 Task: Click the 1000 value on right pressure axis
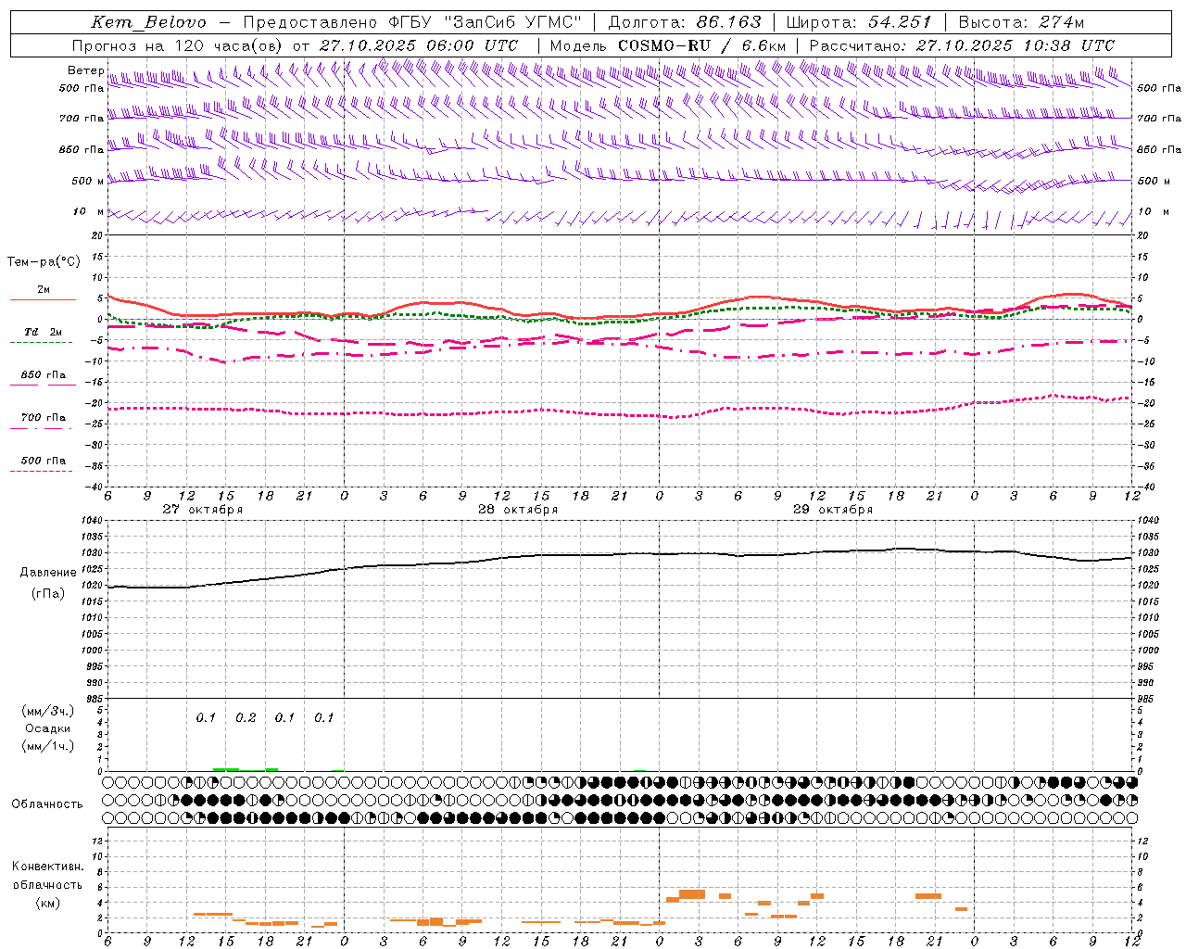coord(1148,651)
